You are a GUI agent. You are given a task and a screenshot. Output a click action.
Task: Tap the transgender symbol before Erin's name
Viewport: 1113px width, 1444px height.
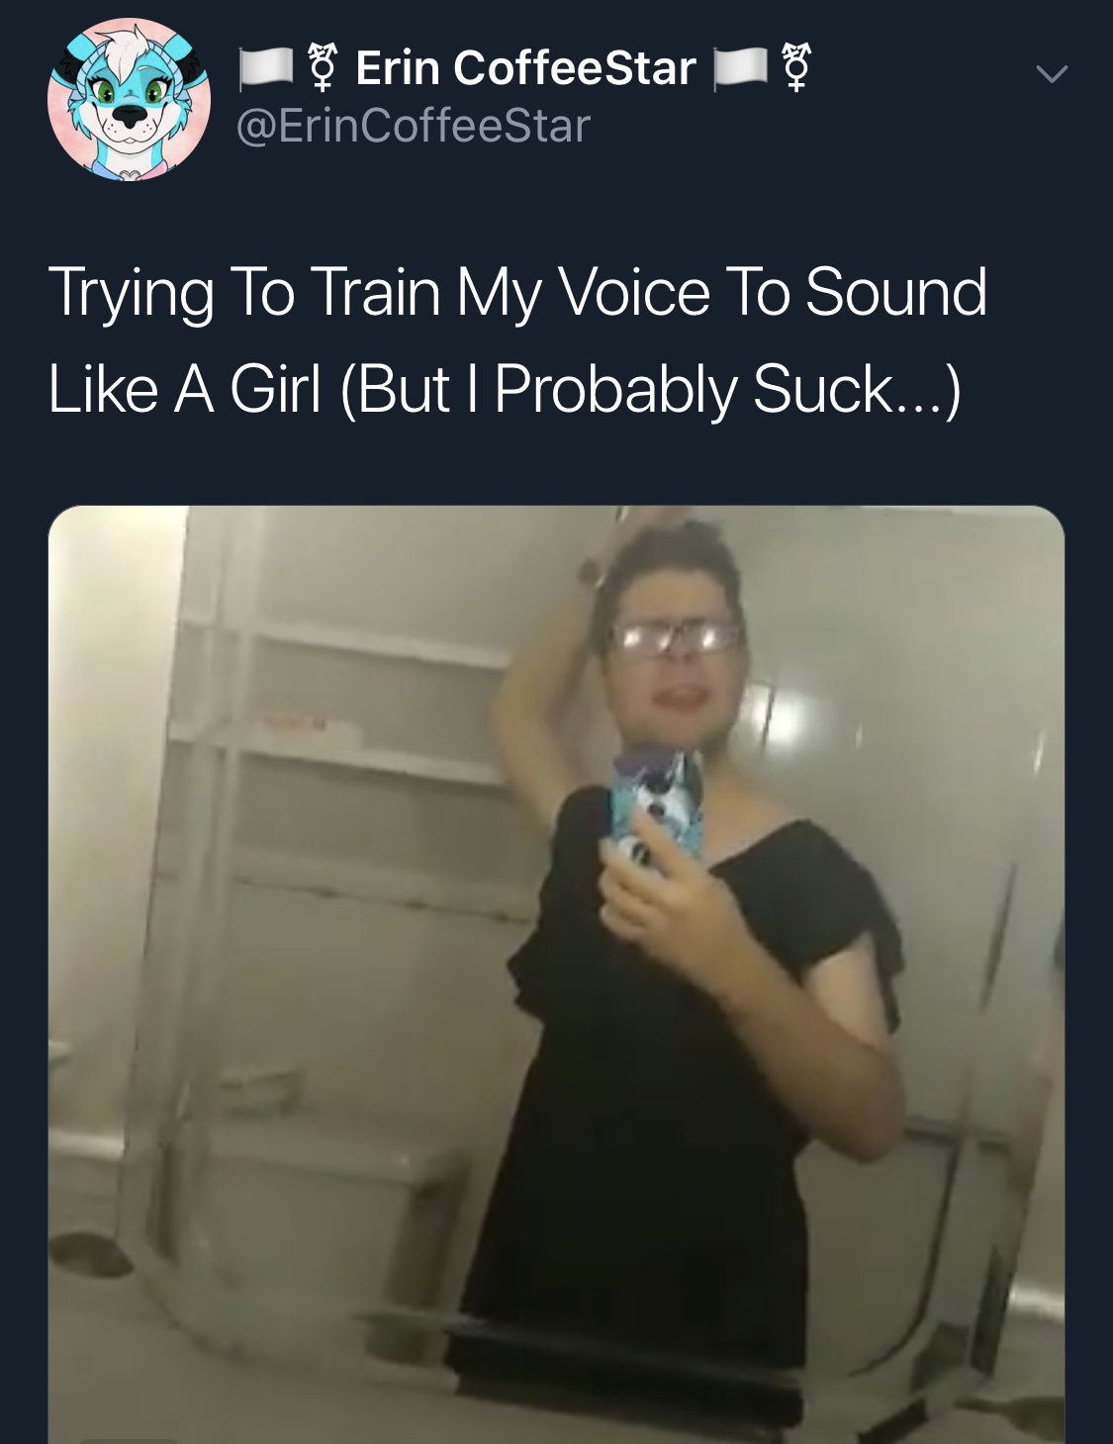319,67
